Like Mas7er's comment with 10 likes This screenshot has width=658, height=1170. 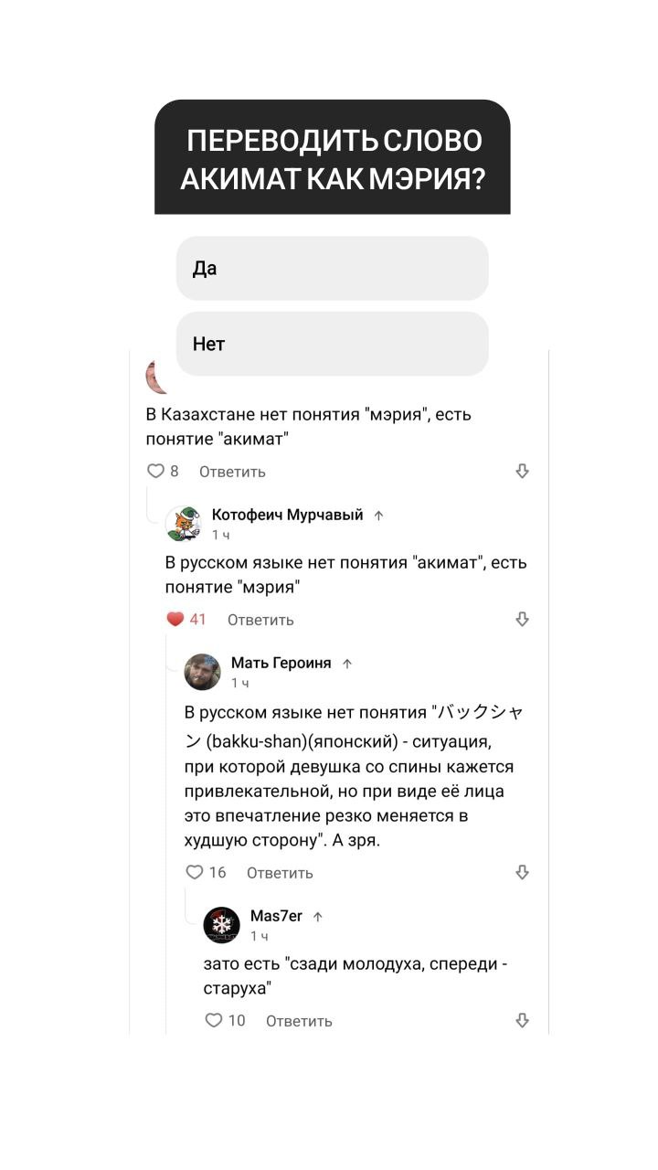(x=214, y=1021)
